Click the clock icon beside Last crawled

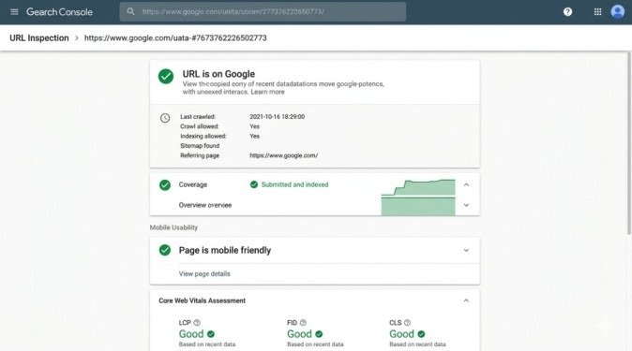165,118
